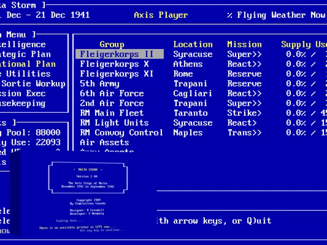
Task: Select the Fleigerkorps XI group
Action: coord(116,73)
